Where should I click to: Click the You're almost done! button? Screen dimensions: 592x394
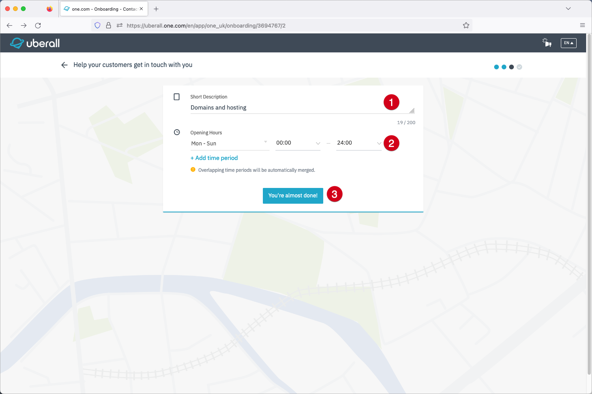pyautogui.click(x=293, y=195)
